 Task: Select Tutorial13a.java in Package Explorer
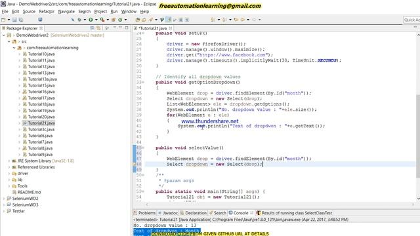42,79
